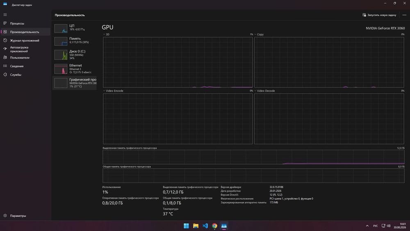
Task: Open File Explorer from taskbar
Action: [196, 226]
